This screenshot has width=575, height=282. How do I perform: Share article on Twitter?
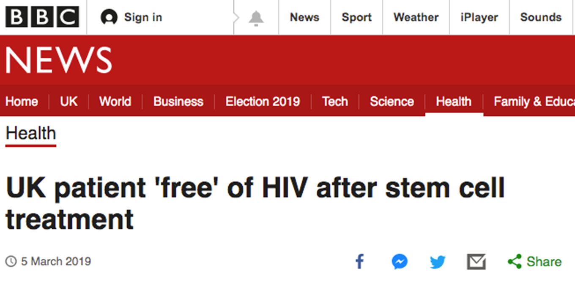[x=438, y=262]
